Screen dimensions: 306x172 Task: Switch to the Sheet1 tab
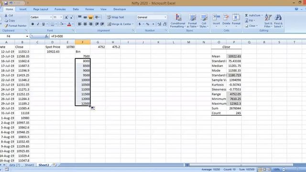30,165
